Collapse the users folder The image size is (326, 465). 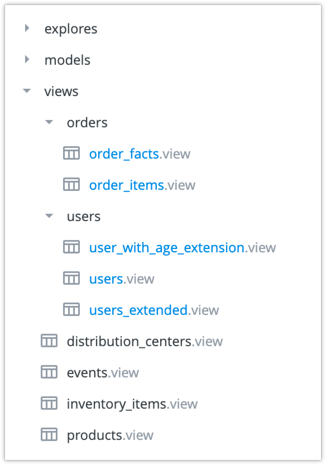coord(49,215)
